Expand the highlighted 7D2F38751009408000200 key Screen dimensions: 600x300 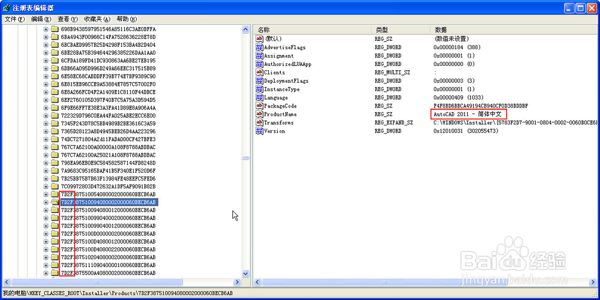(x=46, y=202)
